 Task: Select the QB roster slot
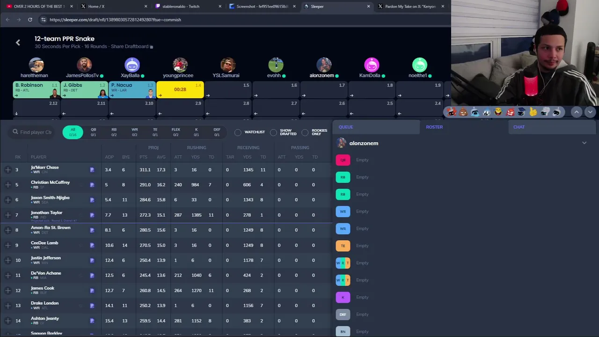click(x=343, y=160)
